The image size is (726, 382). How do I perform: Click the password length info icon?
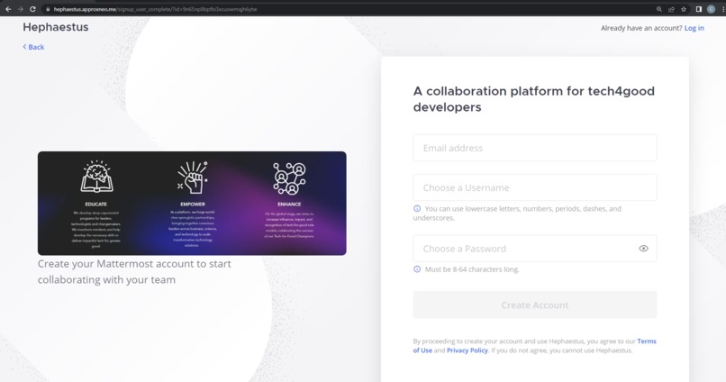click(x=417, y=269)
